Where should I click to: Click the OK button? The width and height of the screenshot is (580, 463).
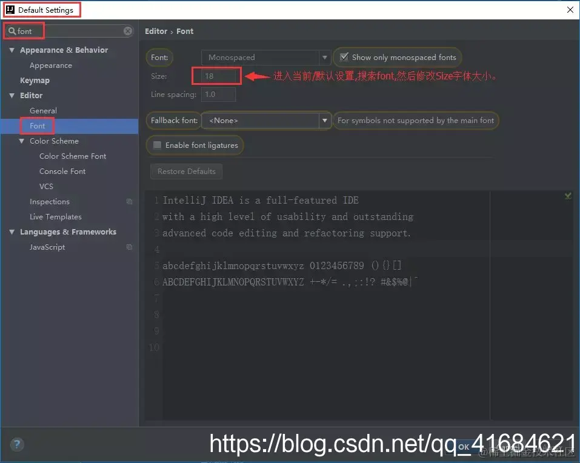[464, 447]
